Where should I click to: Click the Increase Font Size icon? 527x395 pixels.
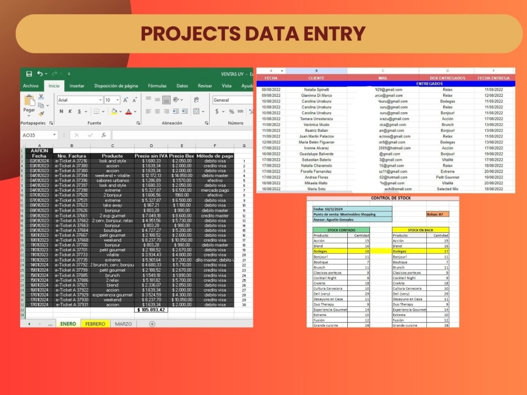pos(125,100)
